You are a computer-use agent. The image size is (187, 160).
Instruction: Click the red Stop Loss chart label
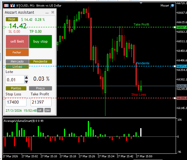coord(138,94)
